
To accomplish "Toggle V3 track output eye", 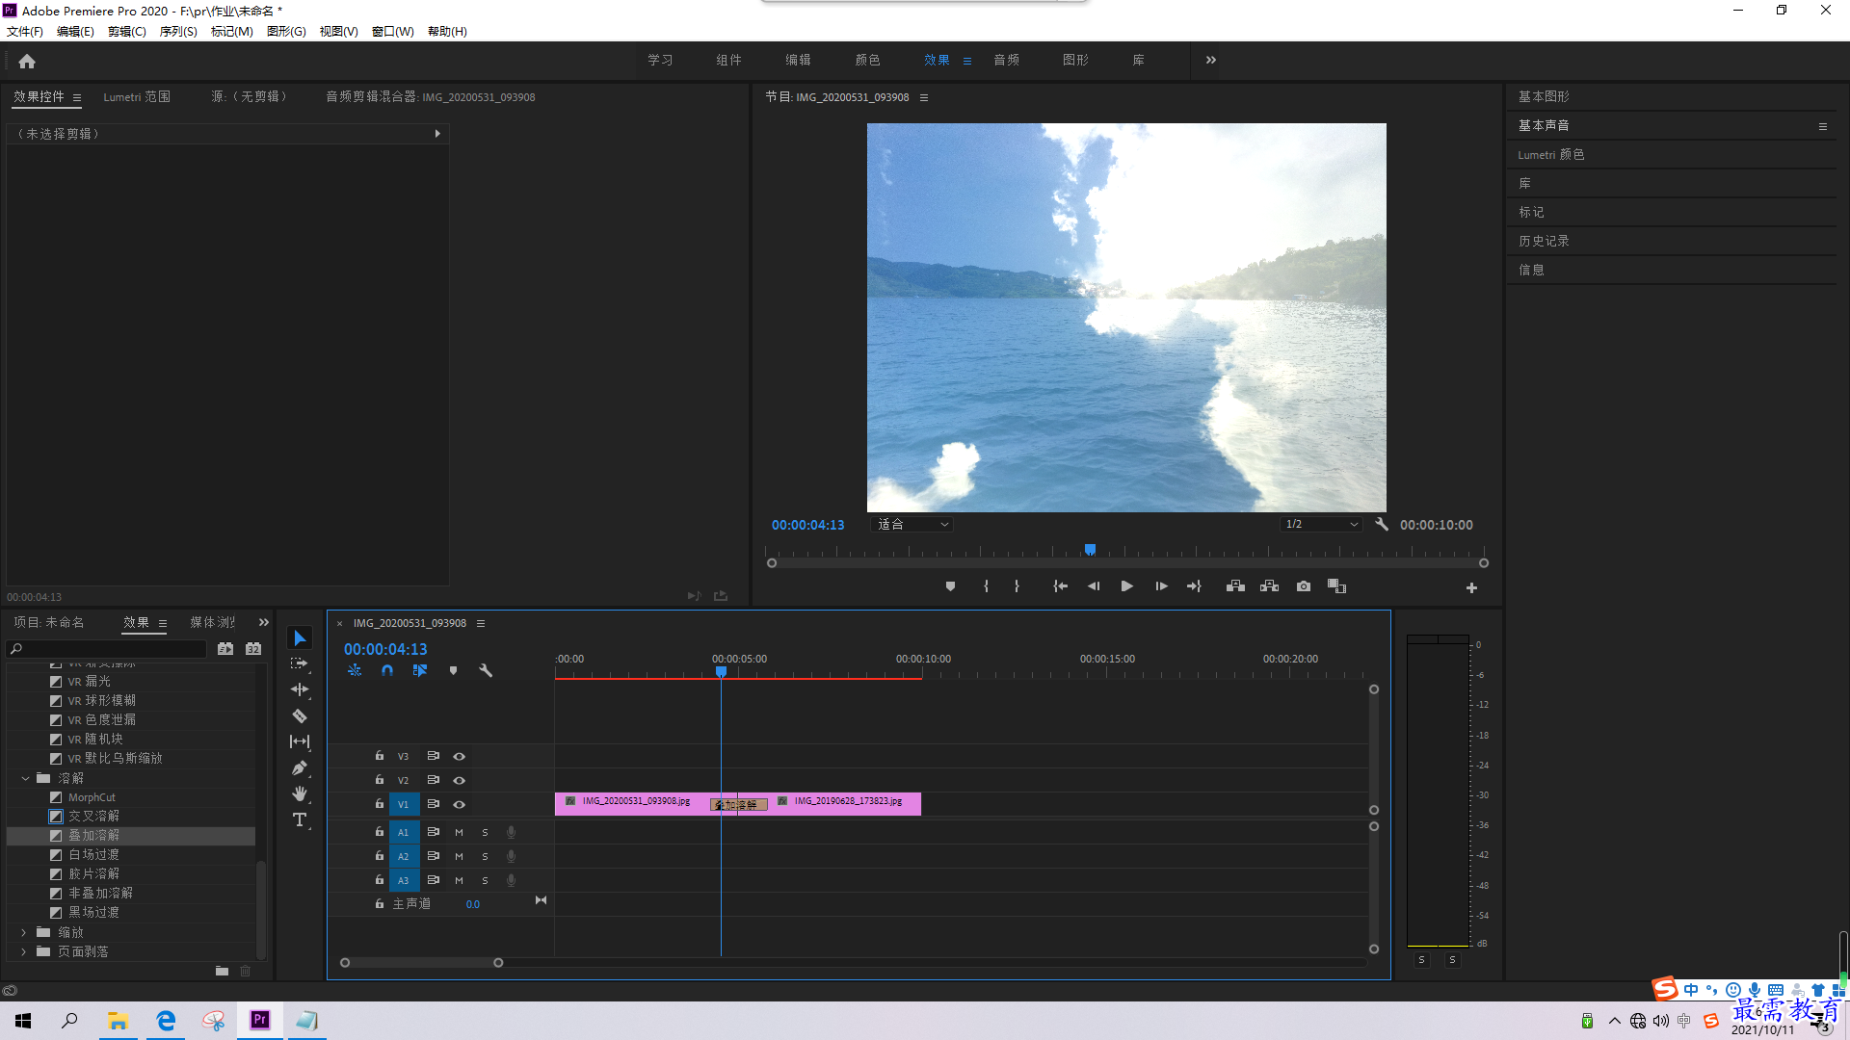I will [x=460, y=757].
